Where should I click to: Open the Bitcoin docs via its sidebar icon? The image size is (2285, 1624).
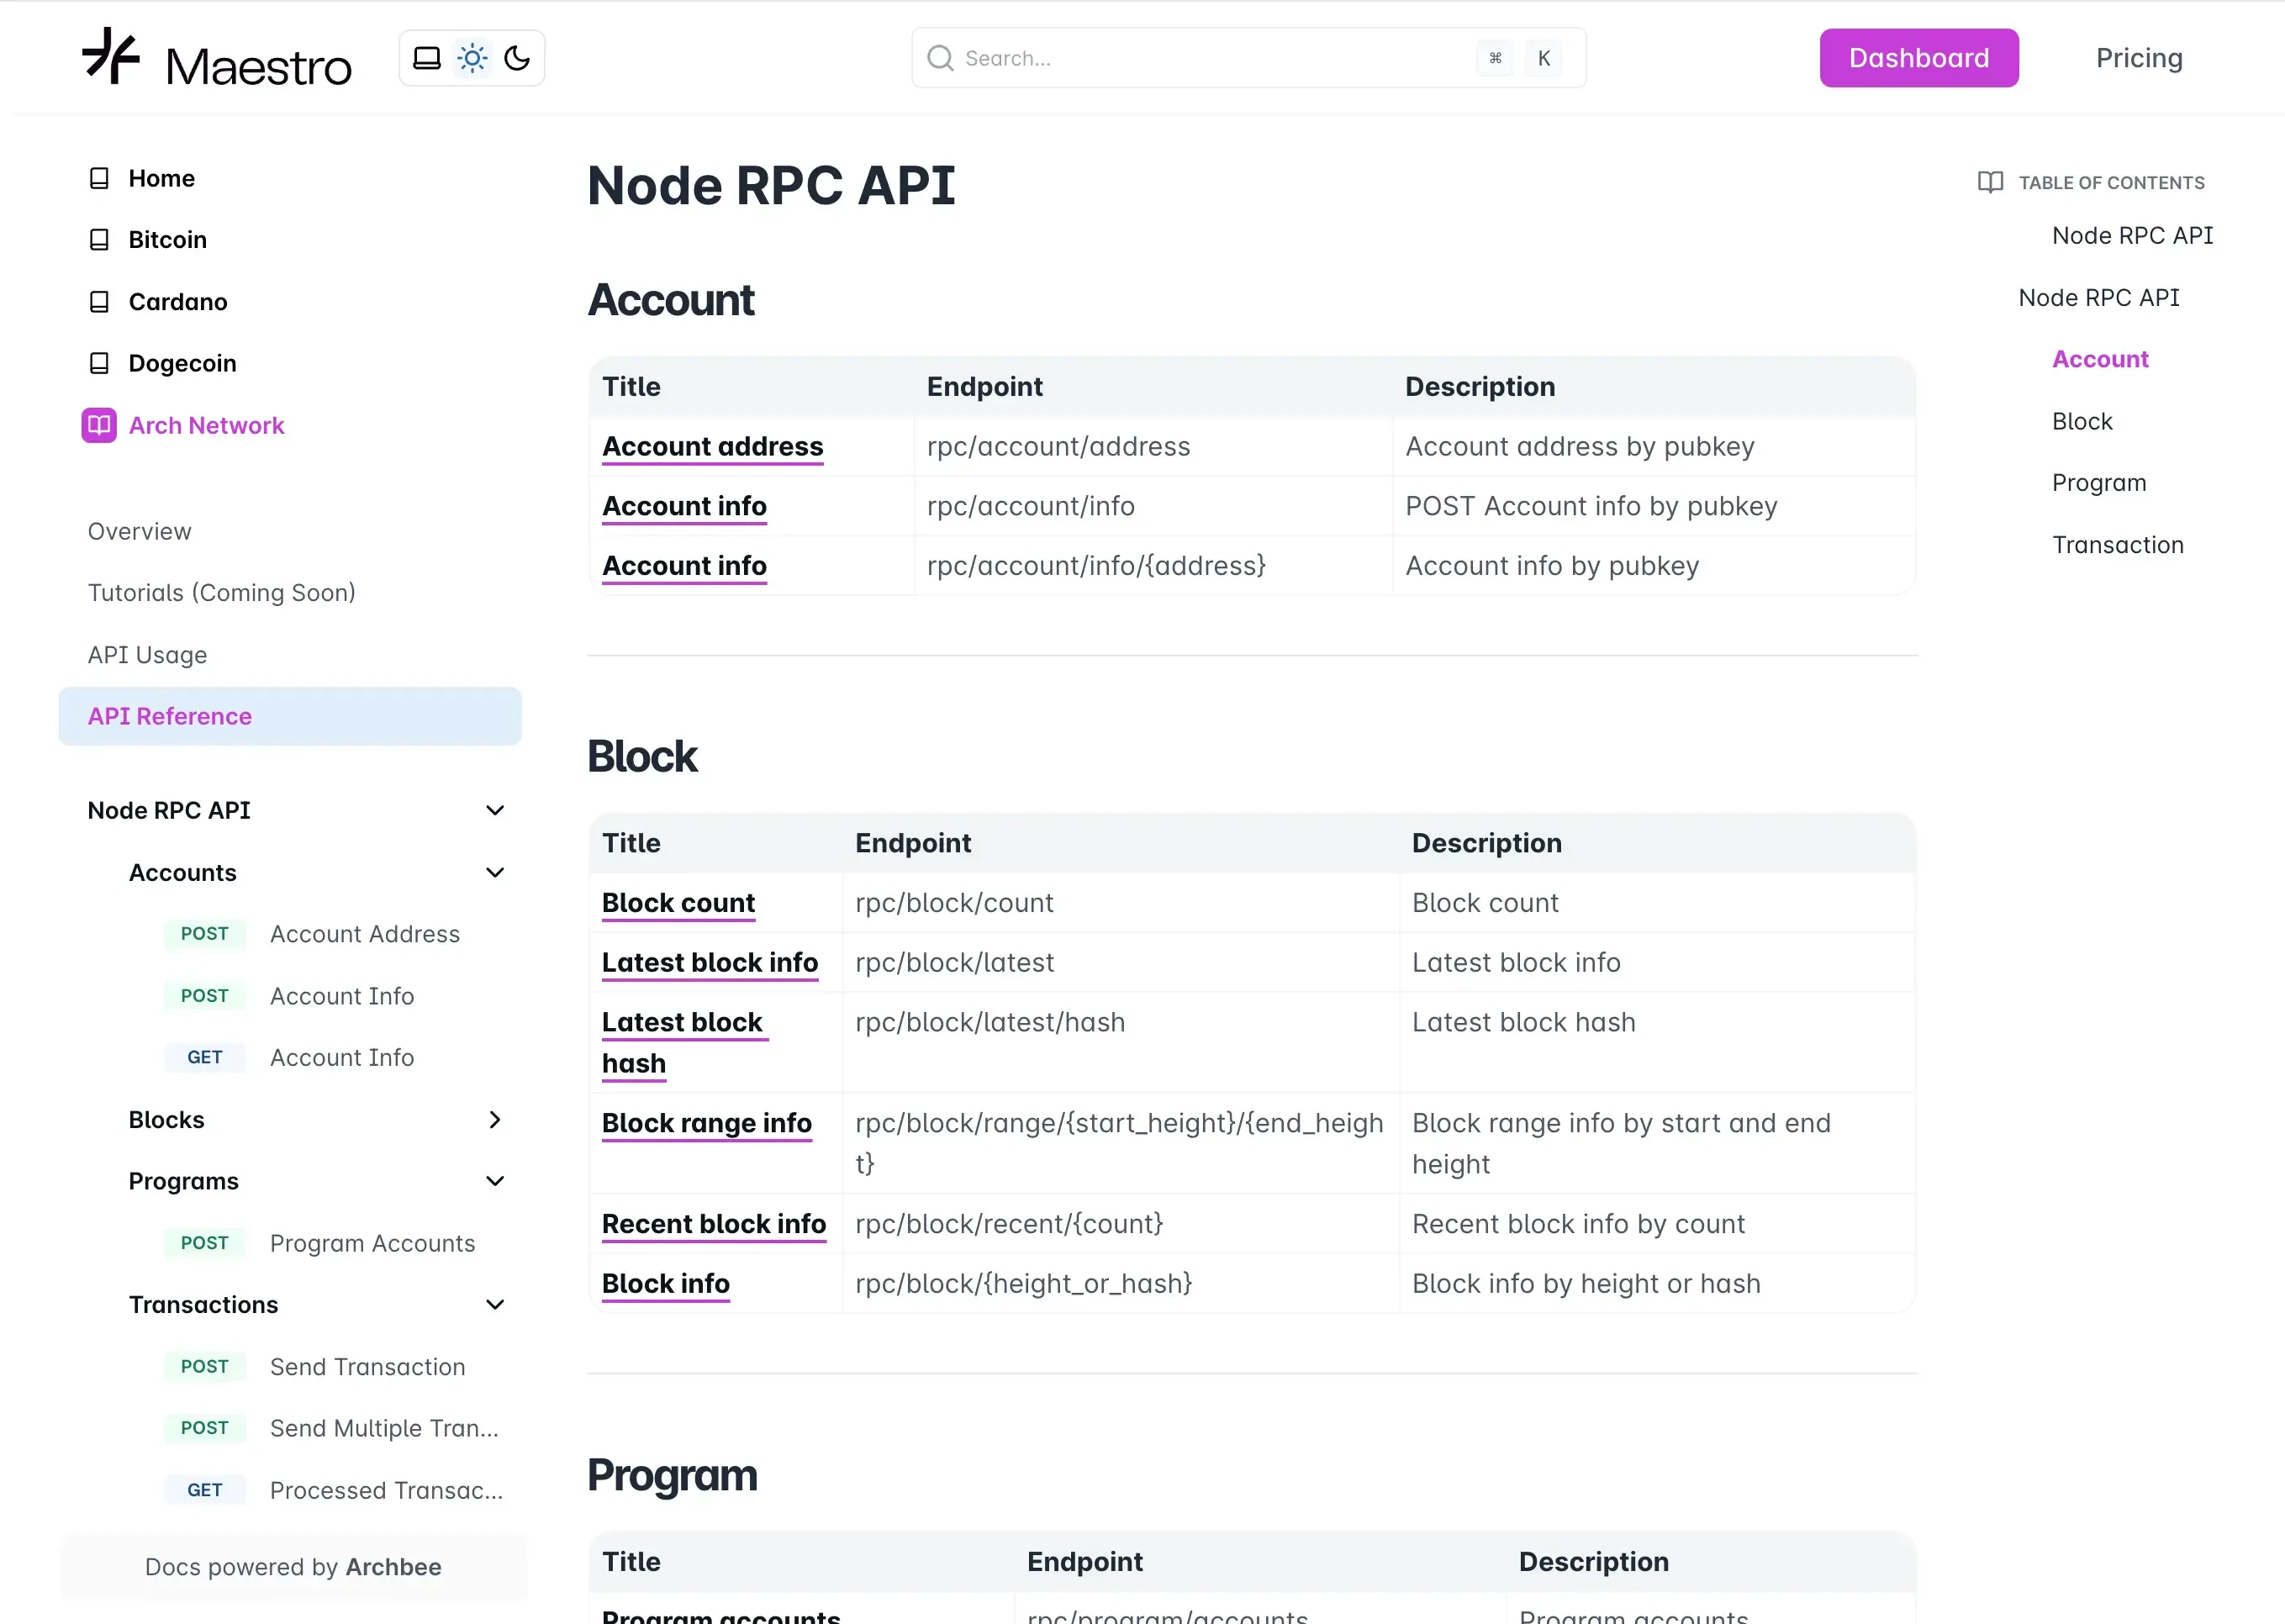point(99,239)
